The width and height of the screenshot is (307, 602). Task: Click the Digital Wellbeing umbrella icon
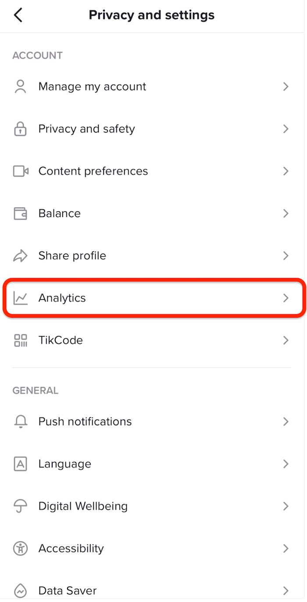click(21, 506)
